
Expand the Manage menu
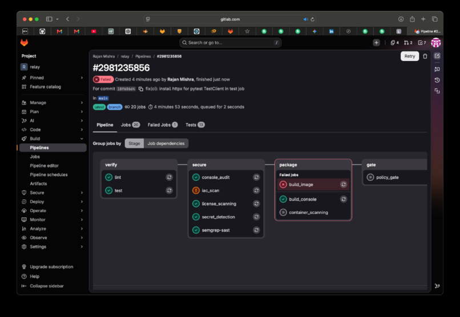53,103
